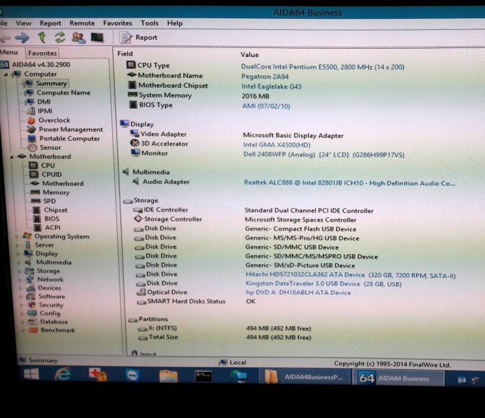This screenshot has height=418, width=485.
Task: Expand the Network tree node
Action: point(19,279)
